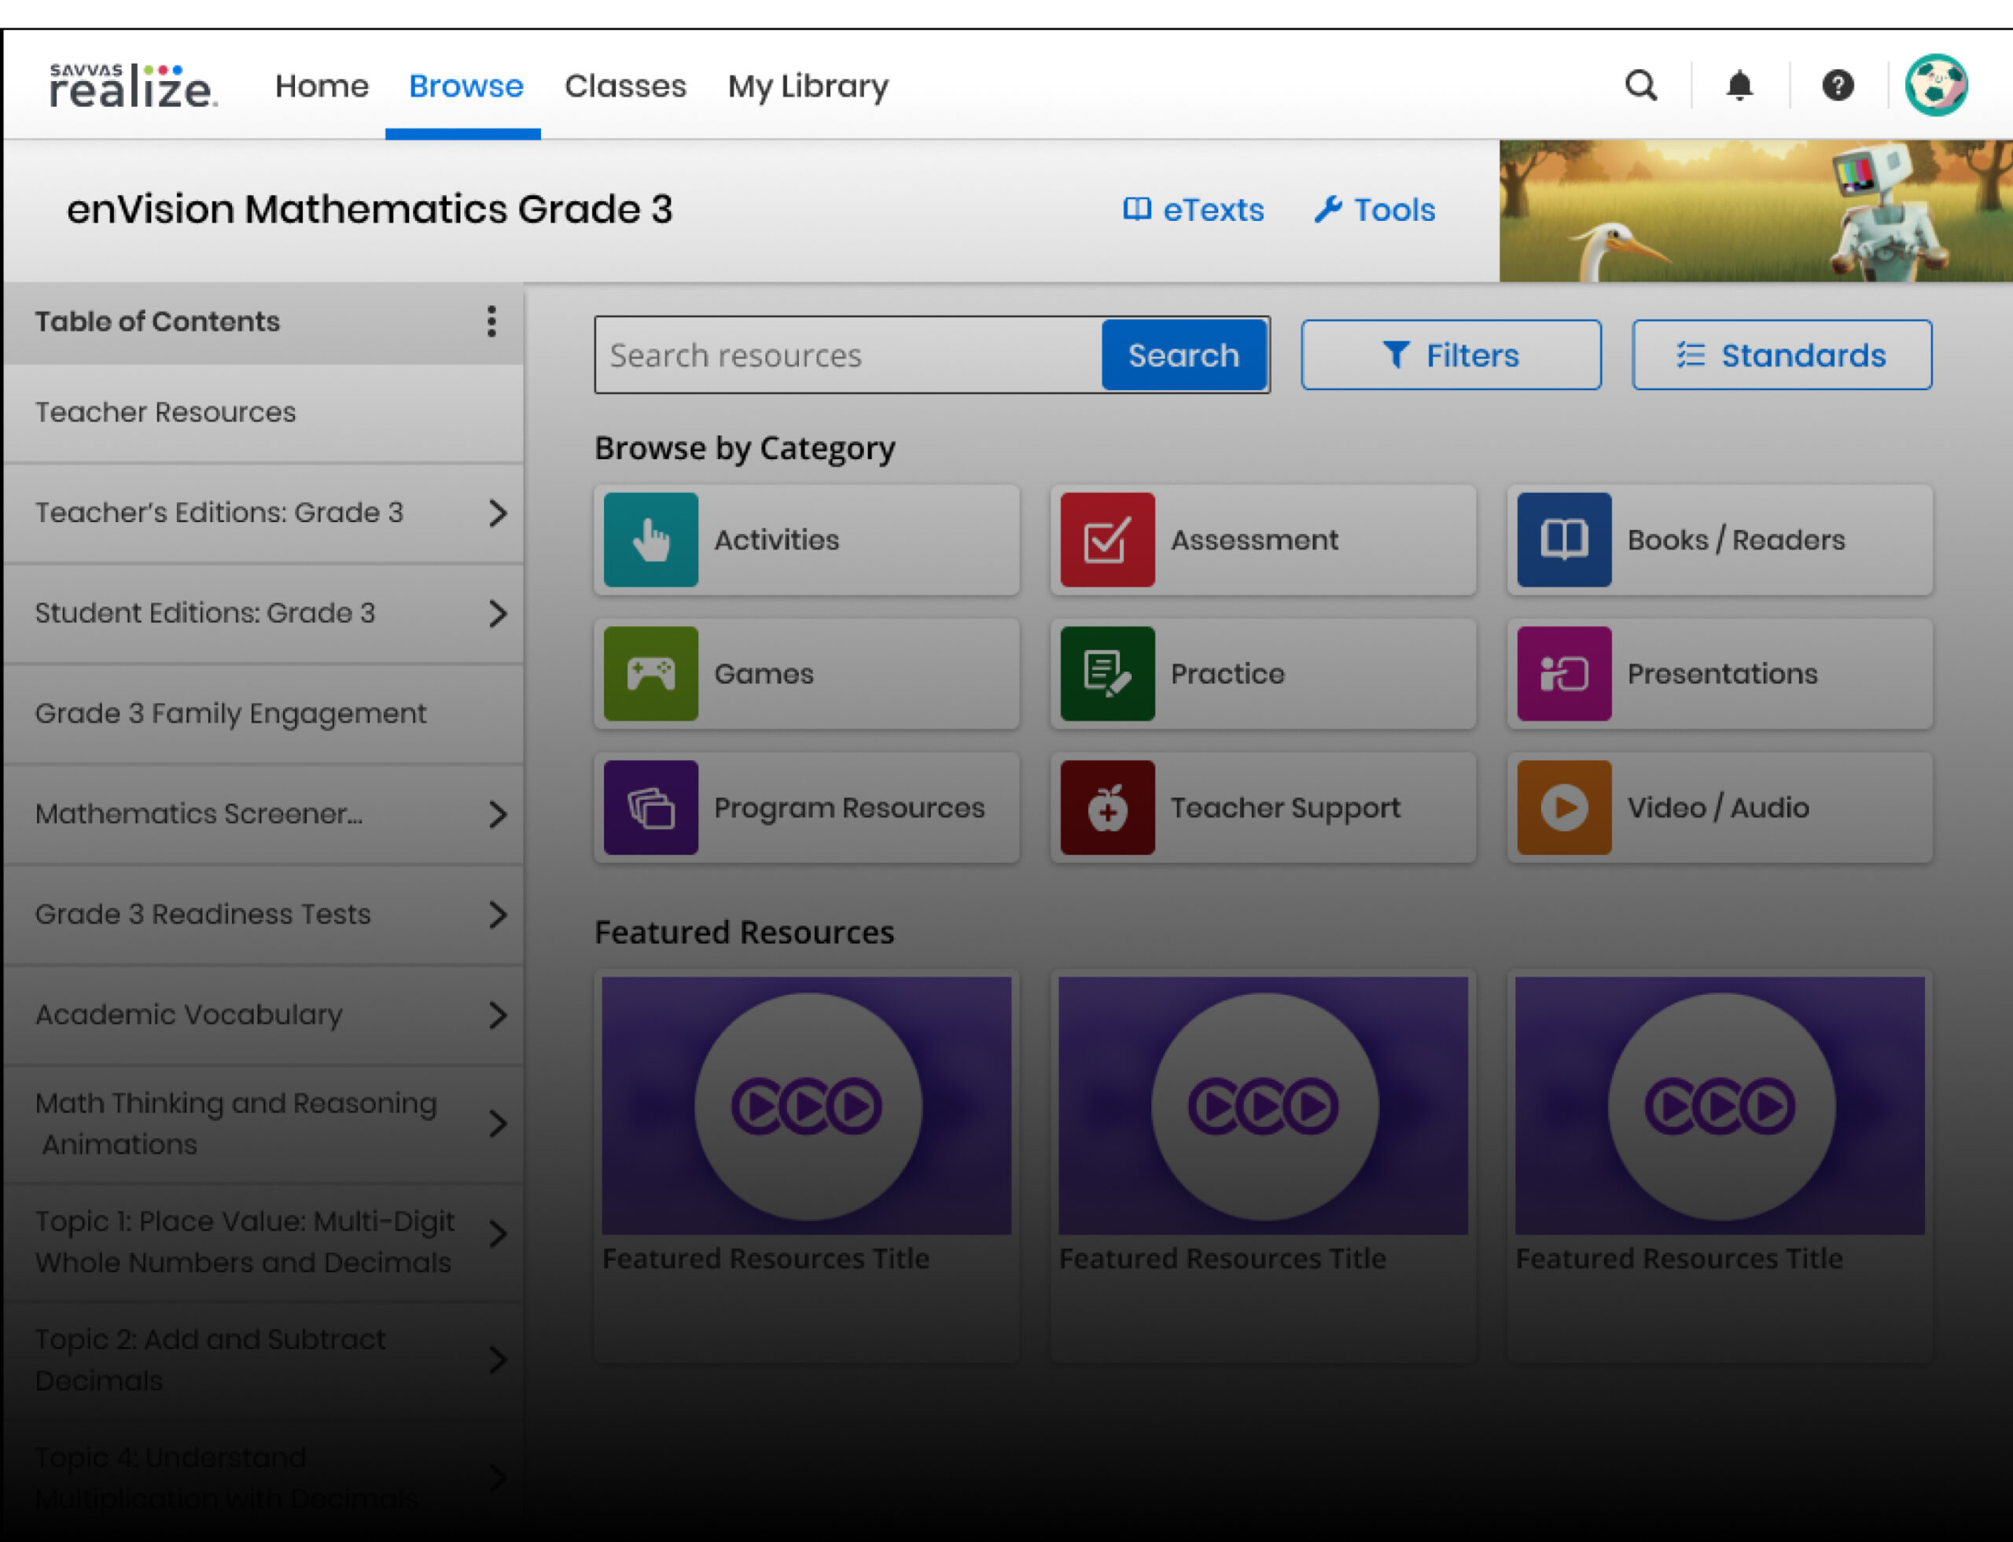
Task: Expand the Academic Vocabulary chevron
Action: tap(498, 1015)
